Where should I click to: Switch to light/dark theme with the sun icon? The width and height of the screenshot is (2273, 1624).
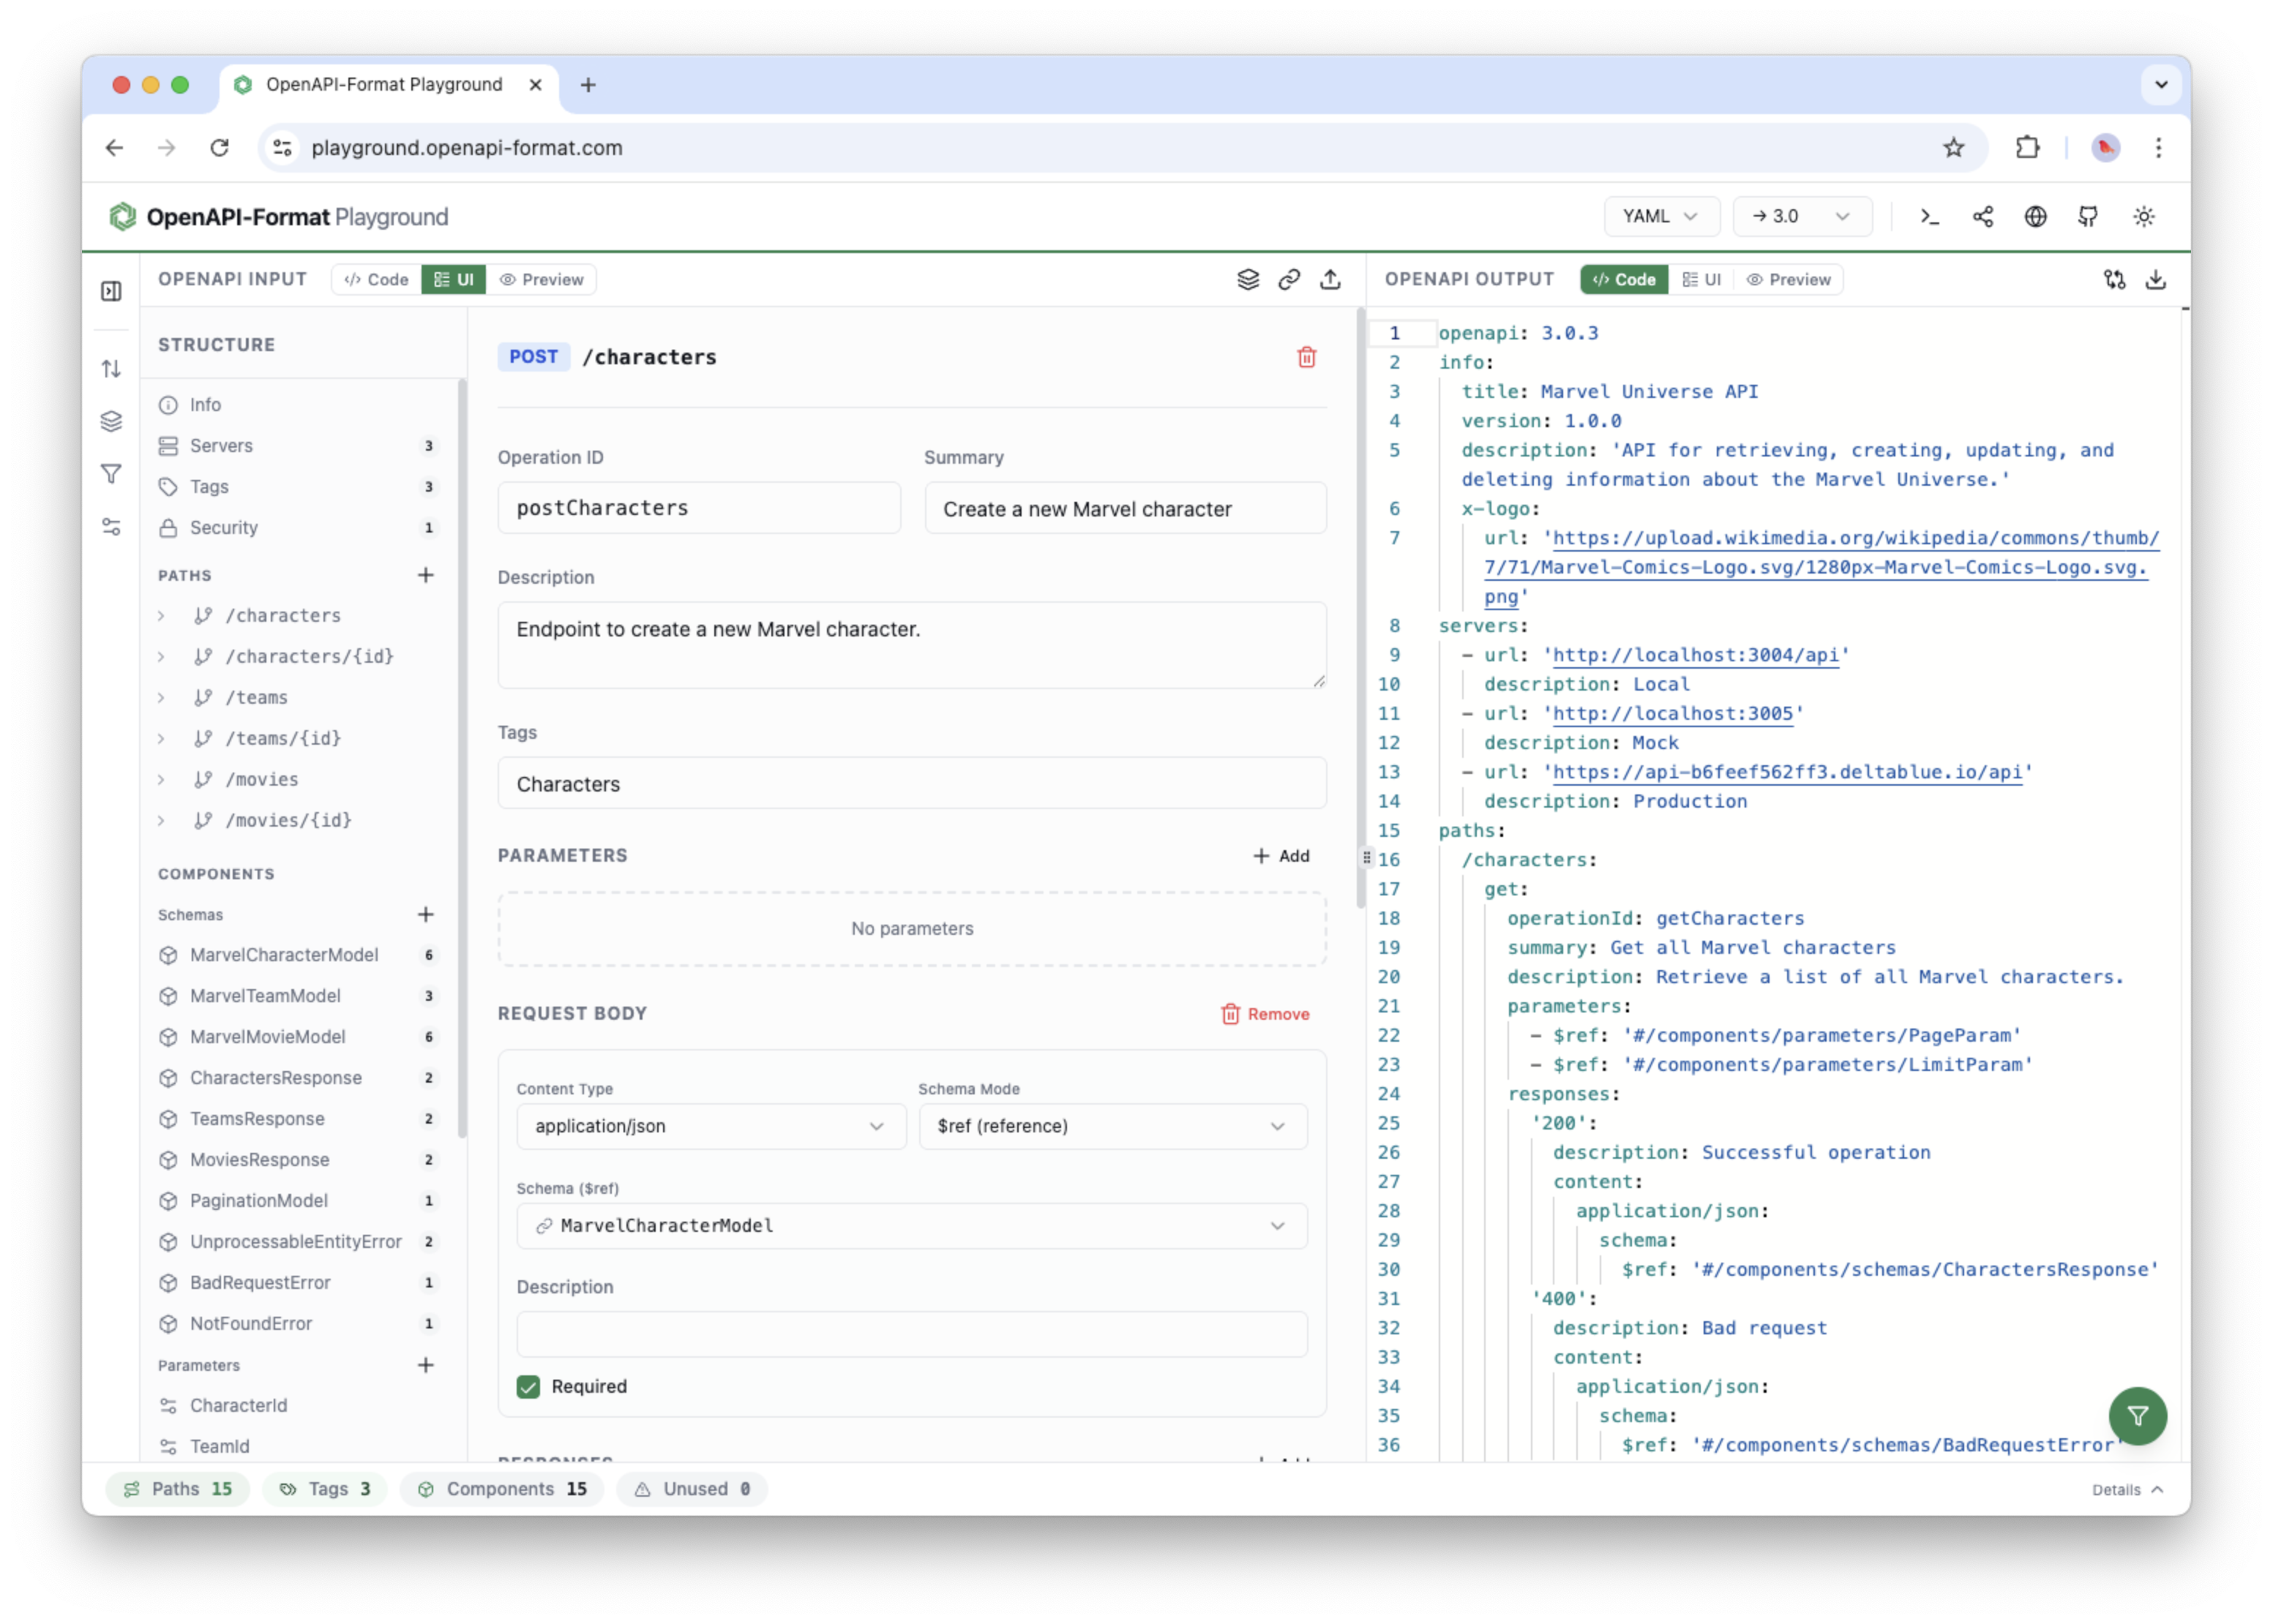(x=2144, y=216)
